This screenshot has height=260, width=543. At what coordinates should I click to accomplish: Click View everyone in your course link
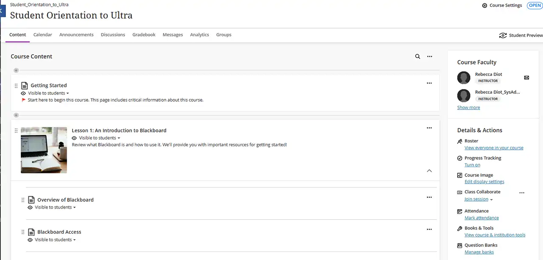click(494, 148)
